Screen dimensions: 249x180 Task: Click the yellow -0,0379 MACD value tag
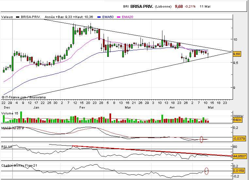(239, 139)
